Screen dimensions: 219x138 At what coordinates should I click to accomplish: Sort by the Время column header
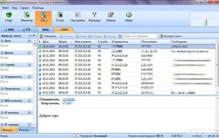pyautogui.click(x=66, y=42)
